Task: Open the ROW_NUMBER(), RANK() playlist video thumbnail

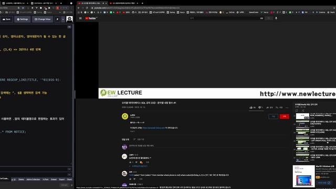Action: (302, 116)
